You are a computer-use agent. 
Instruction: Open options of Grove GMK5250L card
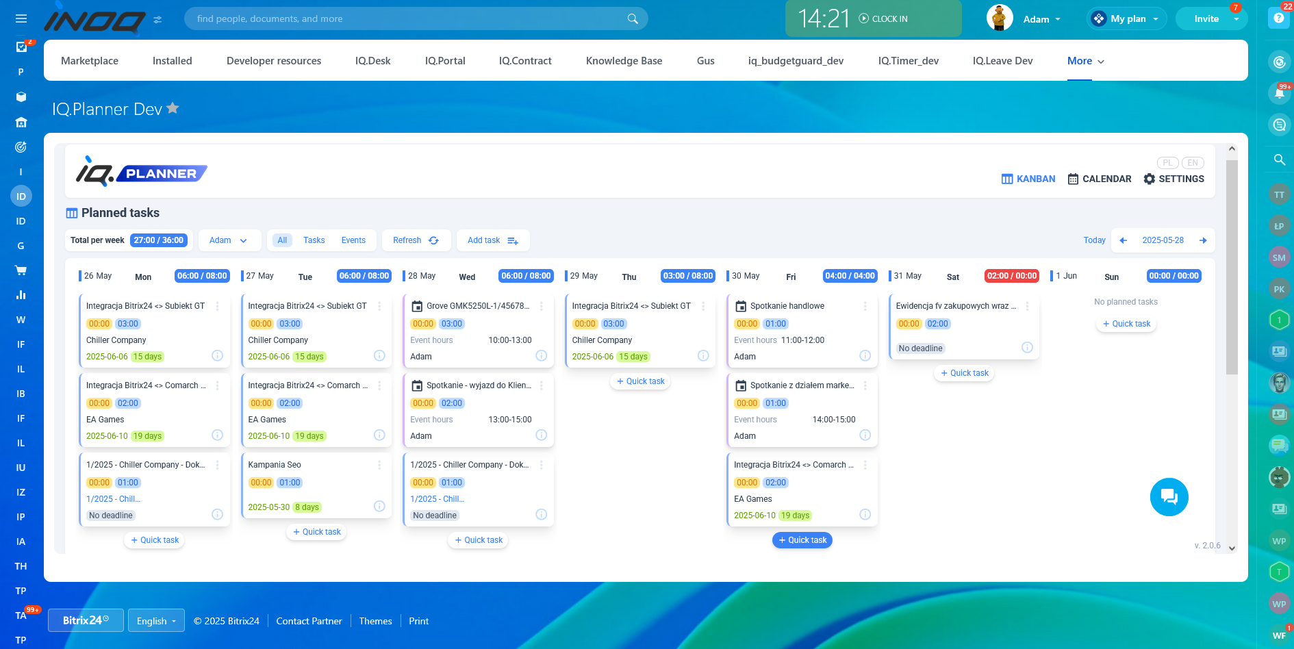(x=541, y=306)
